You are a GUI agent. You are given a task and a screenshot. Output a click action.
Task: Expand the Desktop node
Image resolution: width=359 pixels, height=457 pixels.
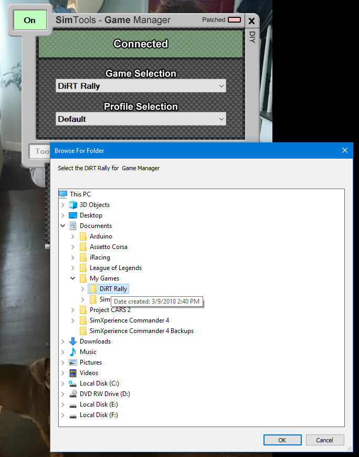point(63,215)
